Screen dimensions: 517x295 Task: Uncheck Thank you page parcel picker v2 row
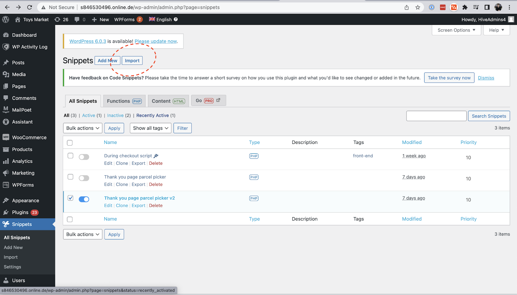(70, 198)
